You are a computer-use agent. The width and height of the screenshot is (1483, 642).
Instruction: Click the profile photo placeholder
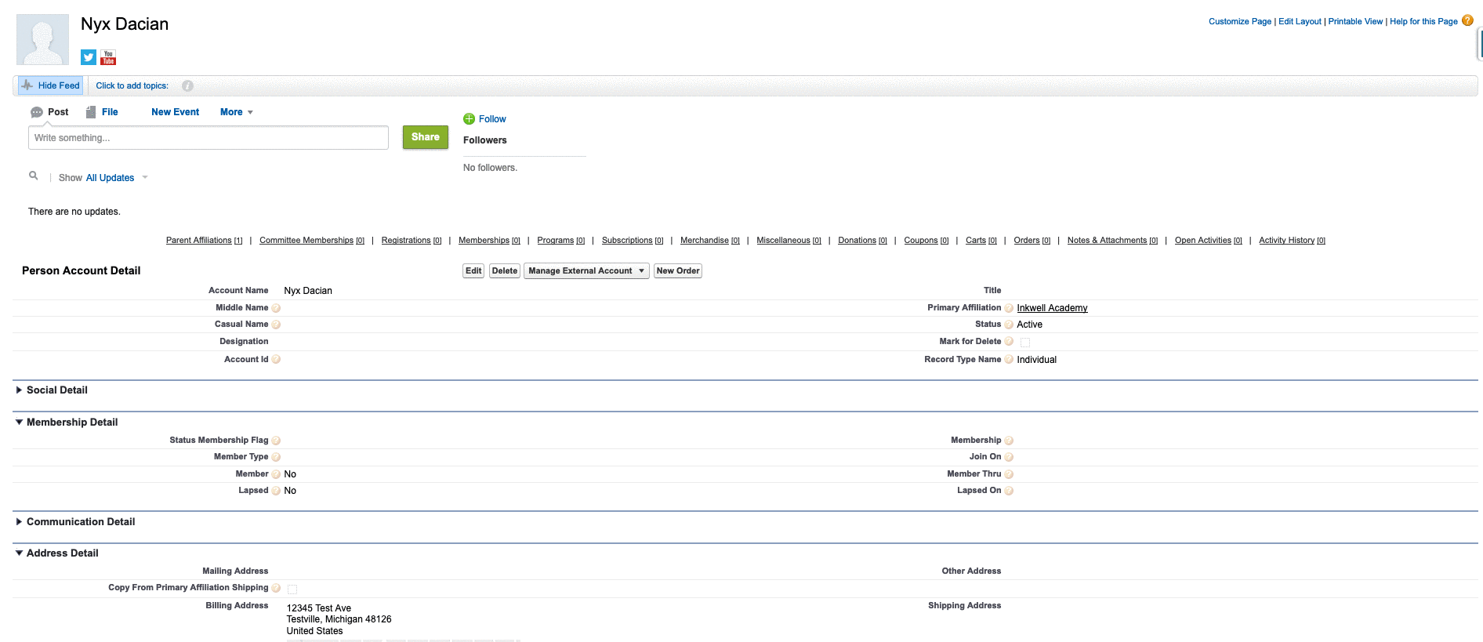[42, 39]
